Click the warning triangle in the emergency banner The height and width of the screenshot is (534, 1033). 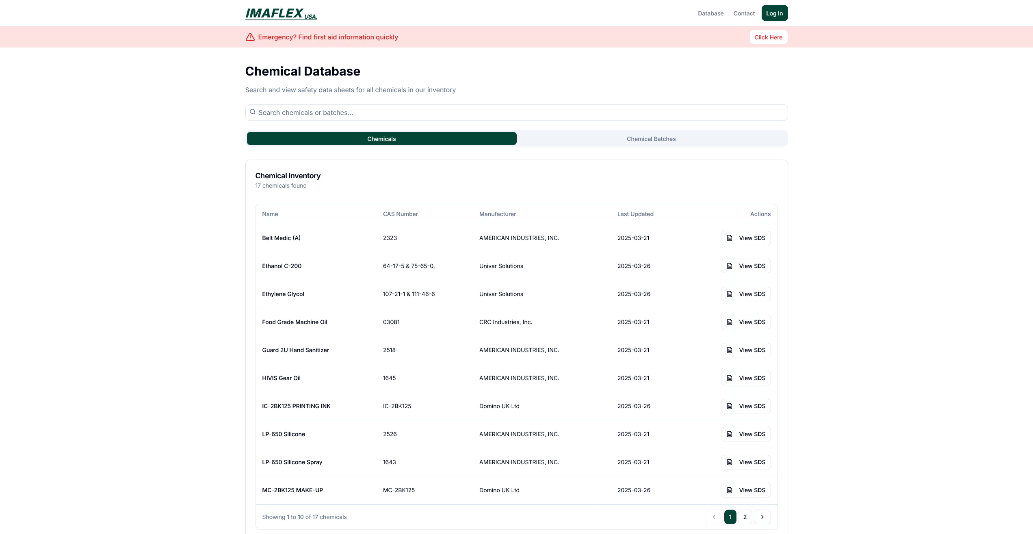[x=249, y=37]
